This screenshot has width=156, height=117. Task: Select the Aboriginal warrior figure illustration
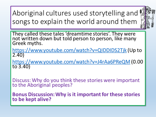(147, 17)
